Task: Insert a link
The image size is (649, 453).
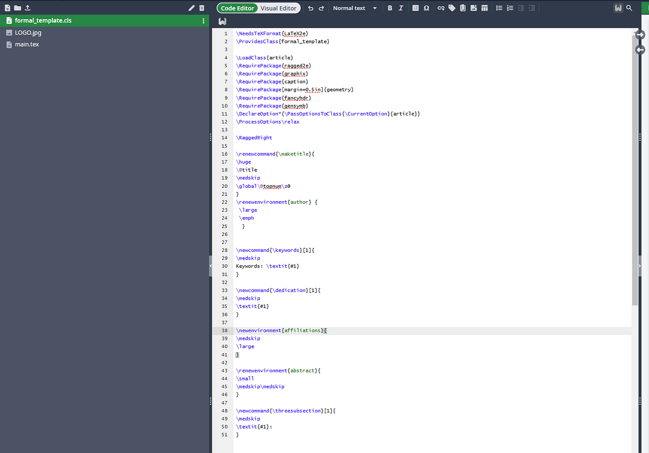Action: (x=441, y=8)
